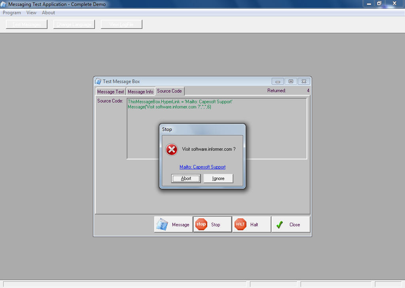This screenshot has height=288, width=405.
Task: Open the Program menu
Action: point(12,13)
